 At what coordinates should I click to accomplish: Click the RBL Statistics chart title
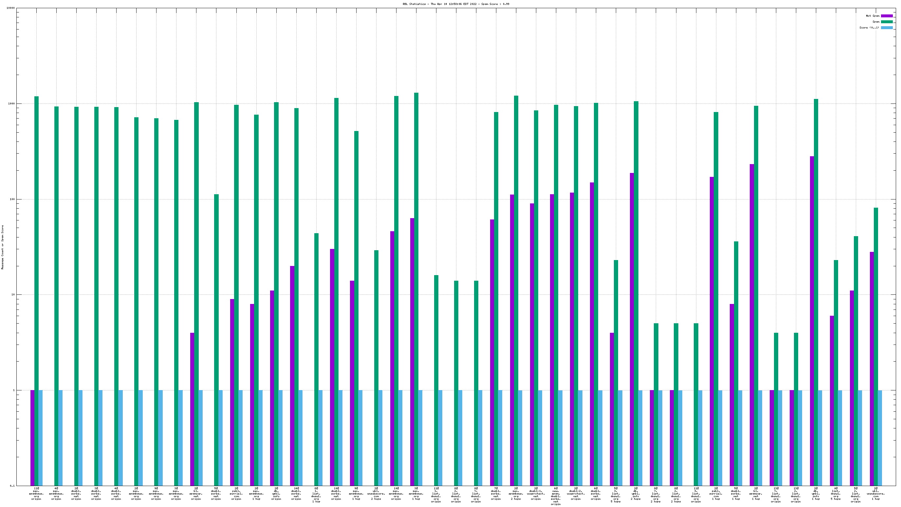click(x=456, y=4)
